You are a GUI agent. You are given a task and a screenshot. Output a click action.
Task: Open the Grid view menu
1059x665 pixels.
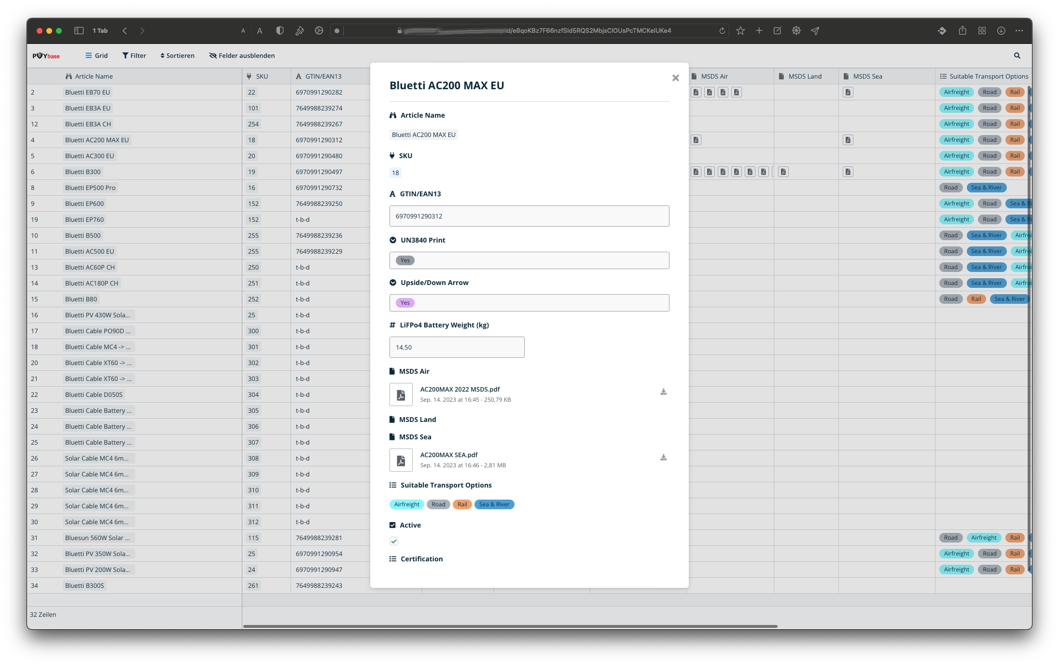pos(97,55)
